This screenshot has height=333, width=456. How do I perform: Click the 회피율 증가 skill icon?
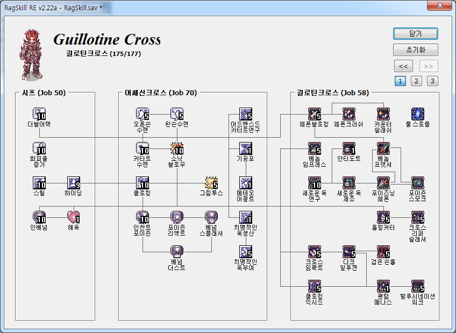click(x=39, y=148)
